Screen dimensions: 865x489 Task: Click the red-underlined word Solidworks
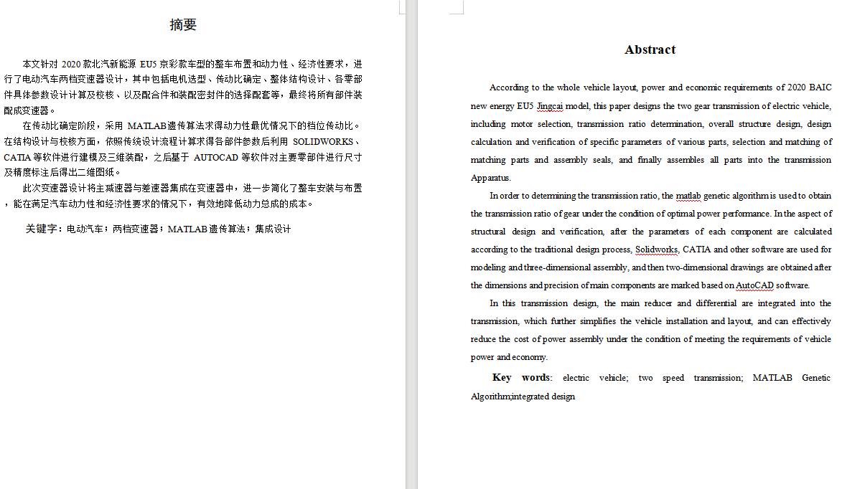[x=656, y=250]
